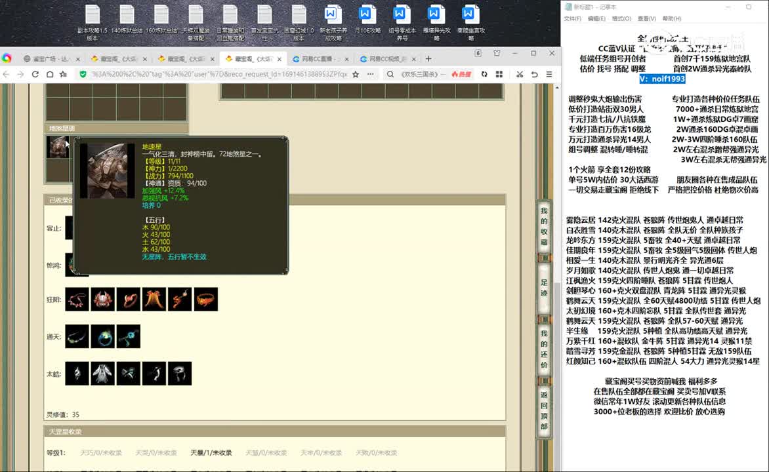Select the 140炼狱总结 desktop file

click(x=127, y=20)
